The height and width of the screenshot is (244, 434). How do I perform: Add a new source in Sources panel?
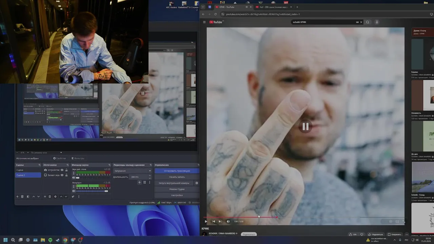point(45,197)
